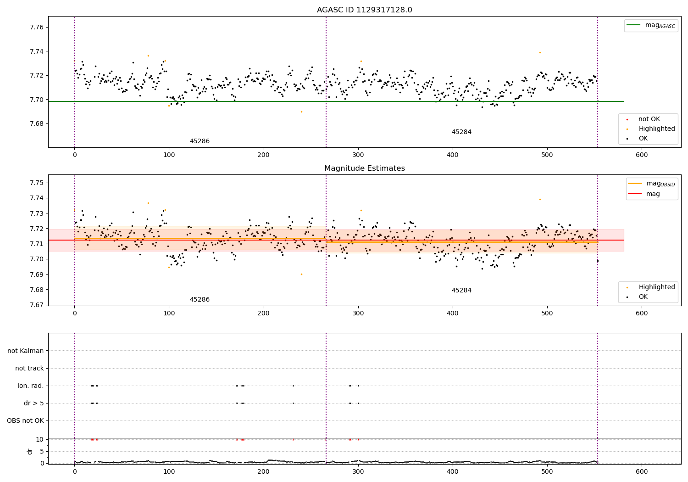Viewport: 688px width, 482px height.
Task: Click the 45286 label in the AGASC ID plot
Action: pyautogui.click(x=200, y=141)
